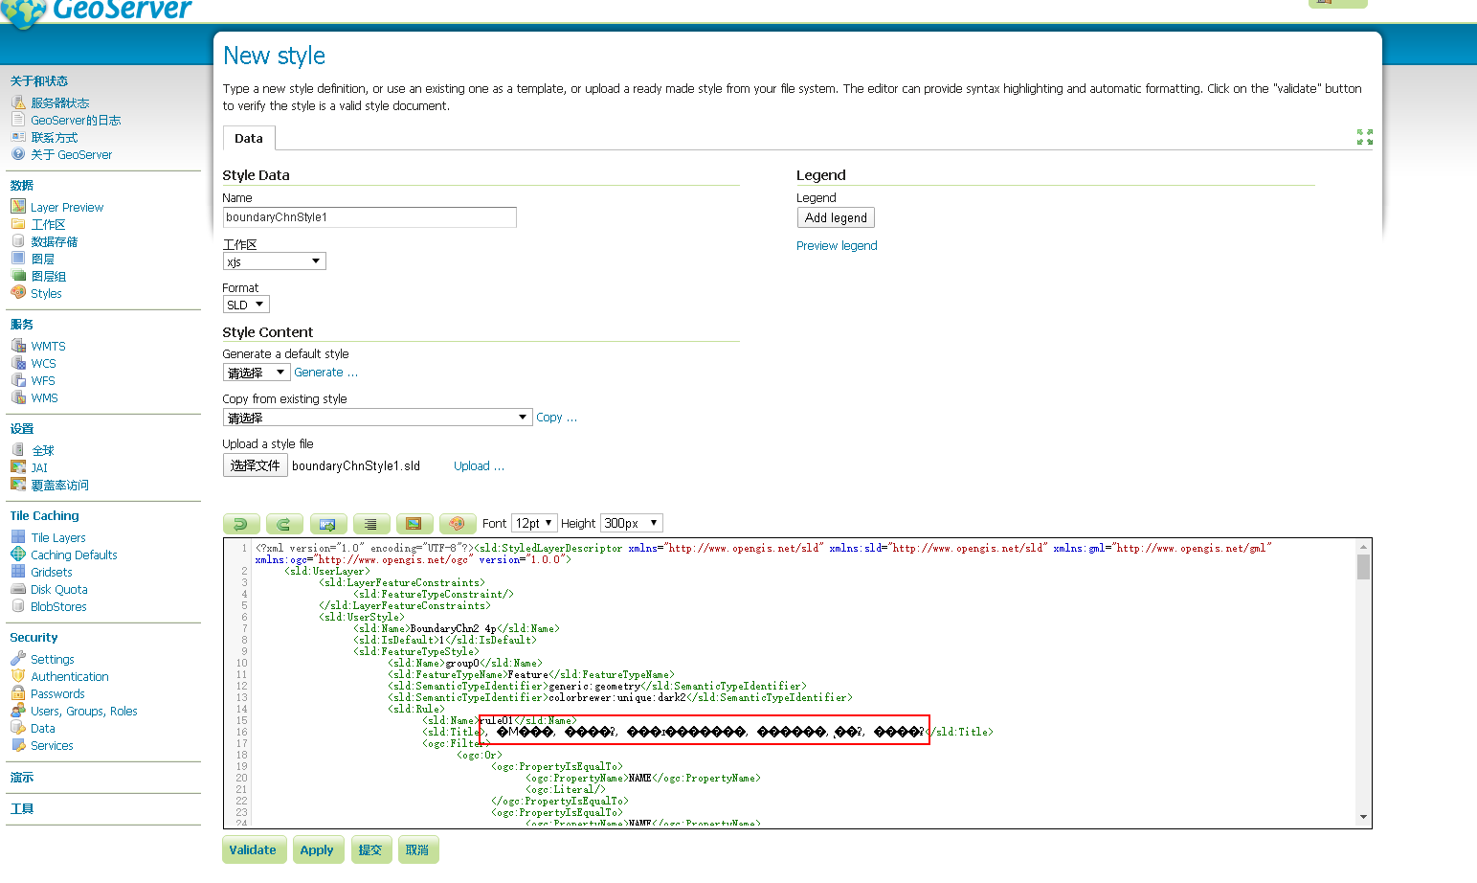This screenshot has width=1477, height=883.
Task: Click the Tile Layers icon
Action: tap(18, 537)
